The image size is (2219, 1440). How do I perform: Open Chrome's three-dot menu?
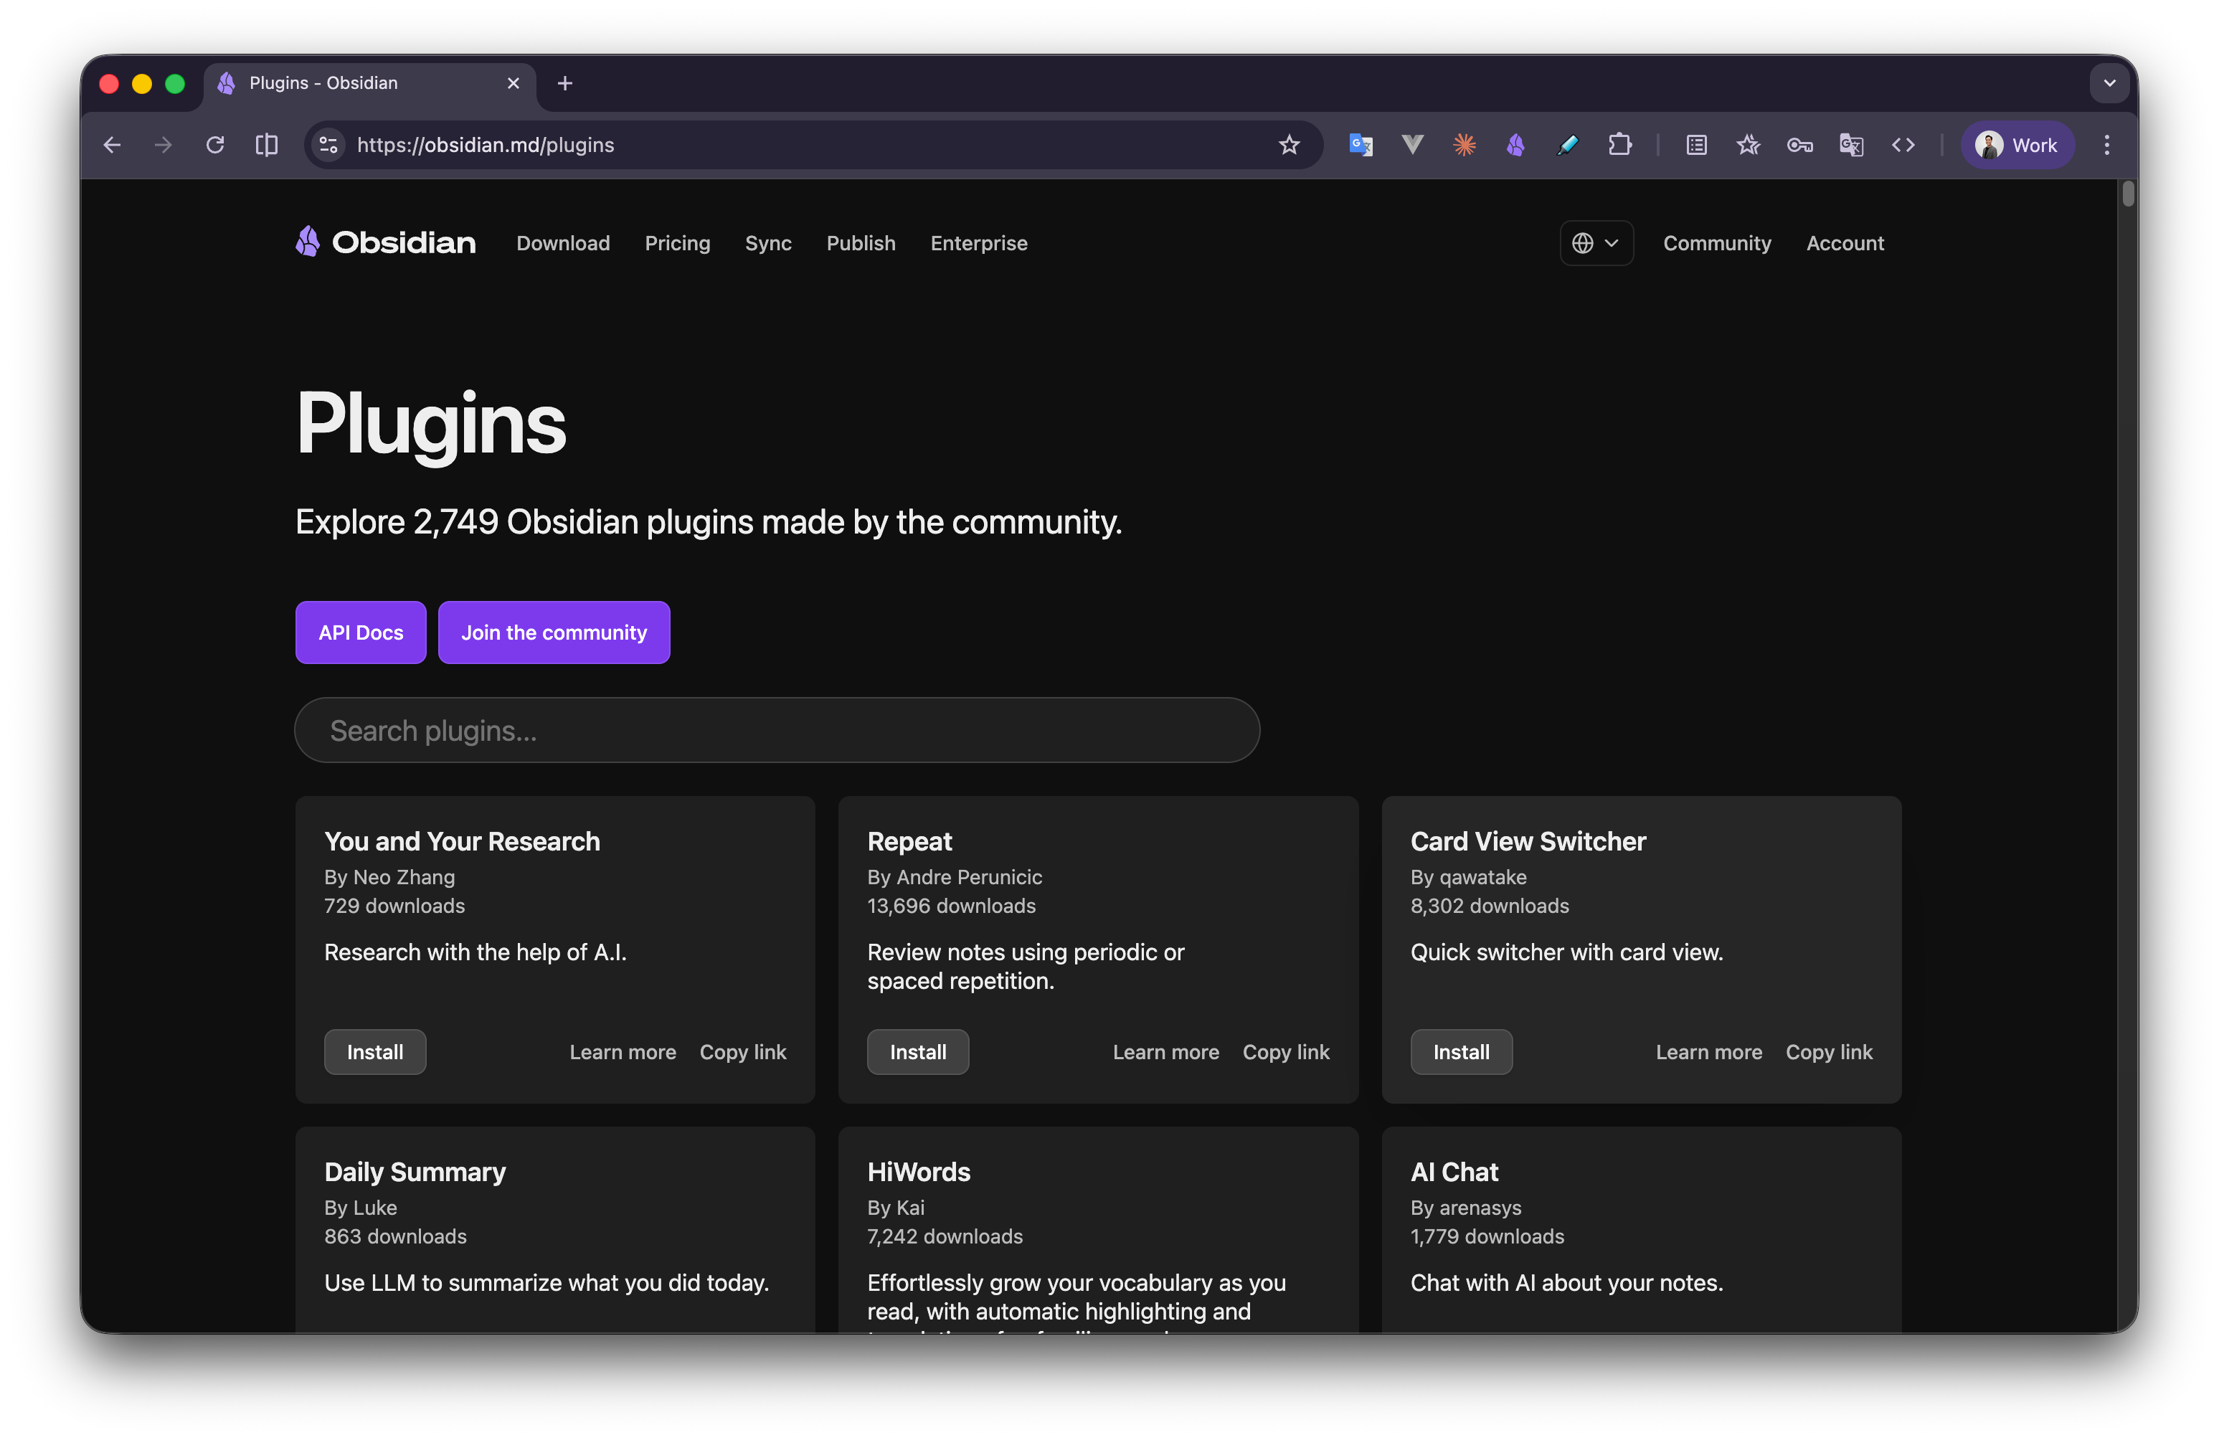click(x=2106, y=144)
